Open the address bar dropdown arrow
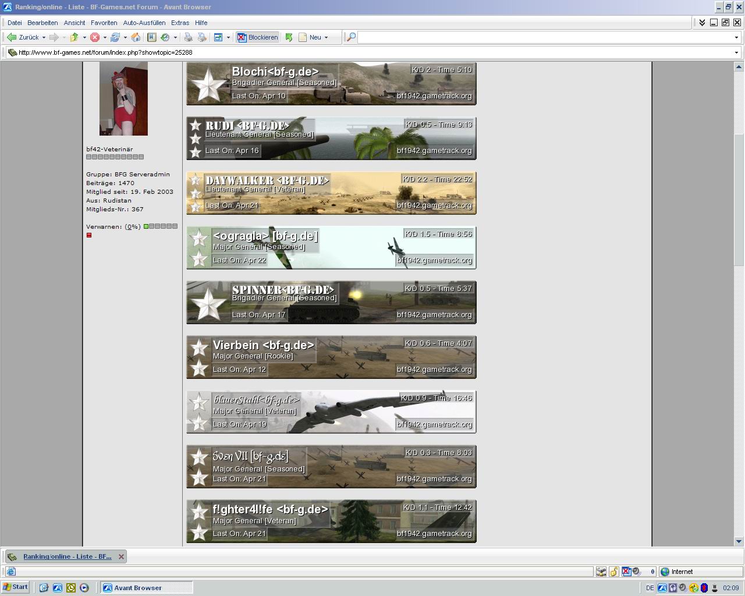Image resolution: width=745 pixels, height=596 pixels. coord(736,52)
